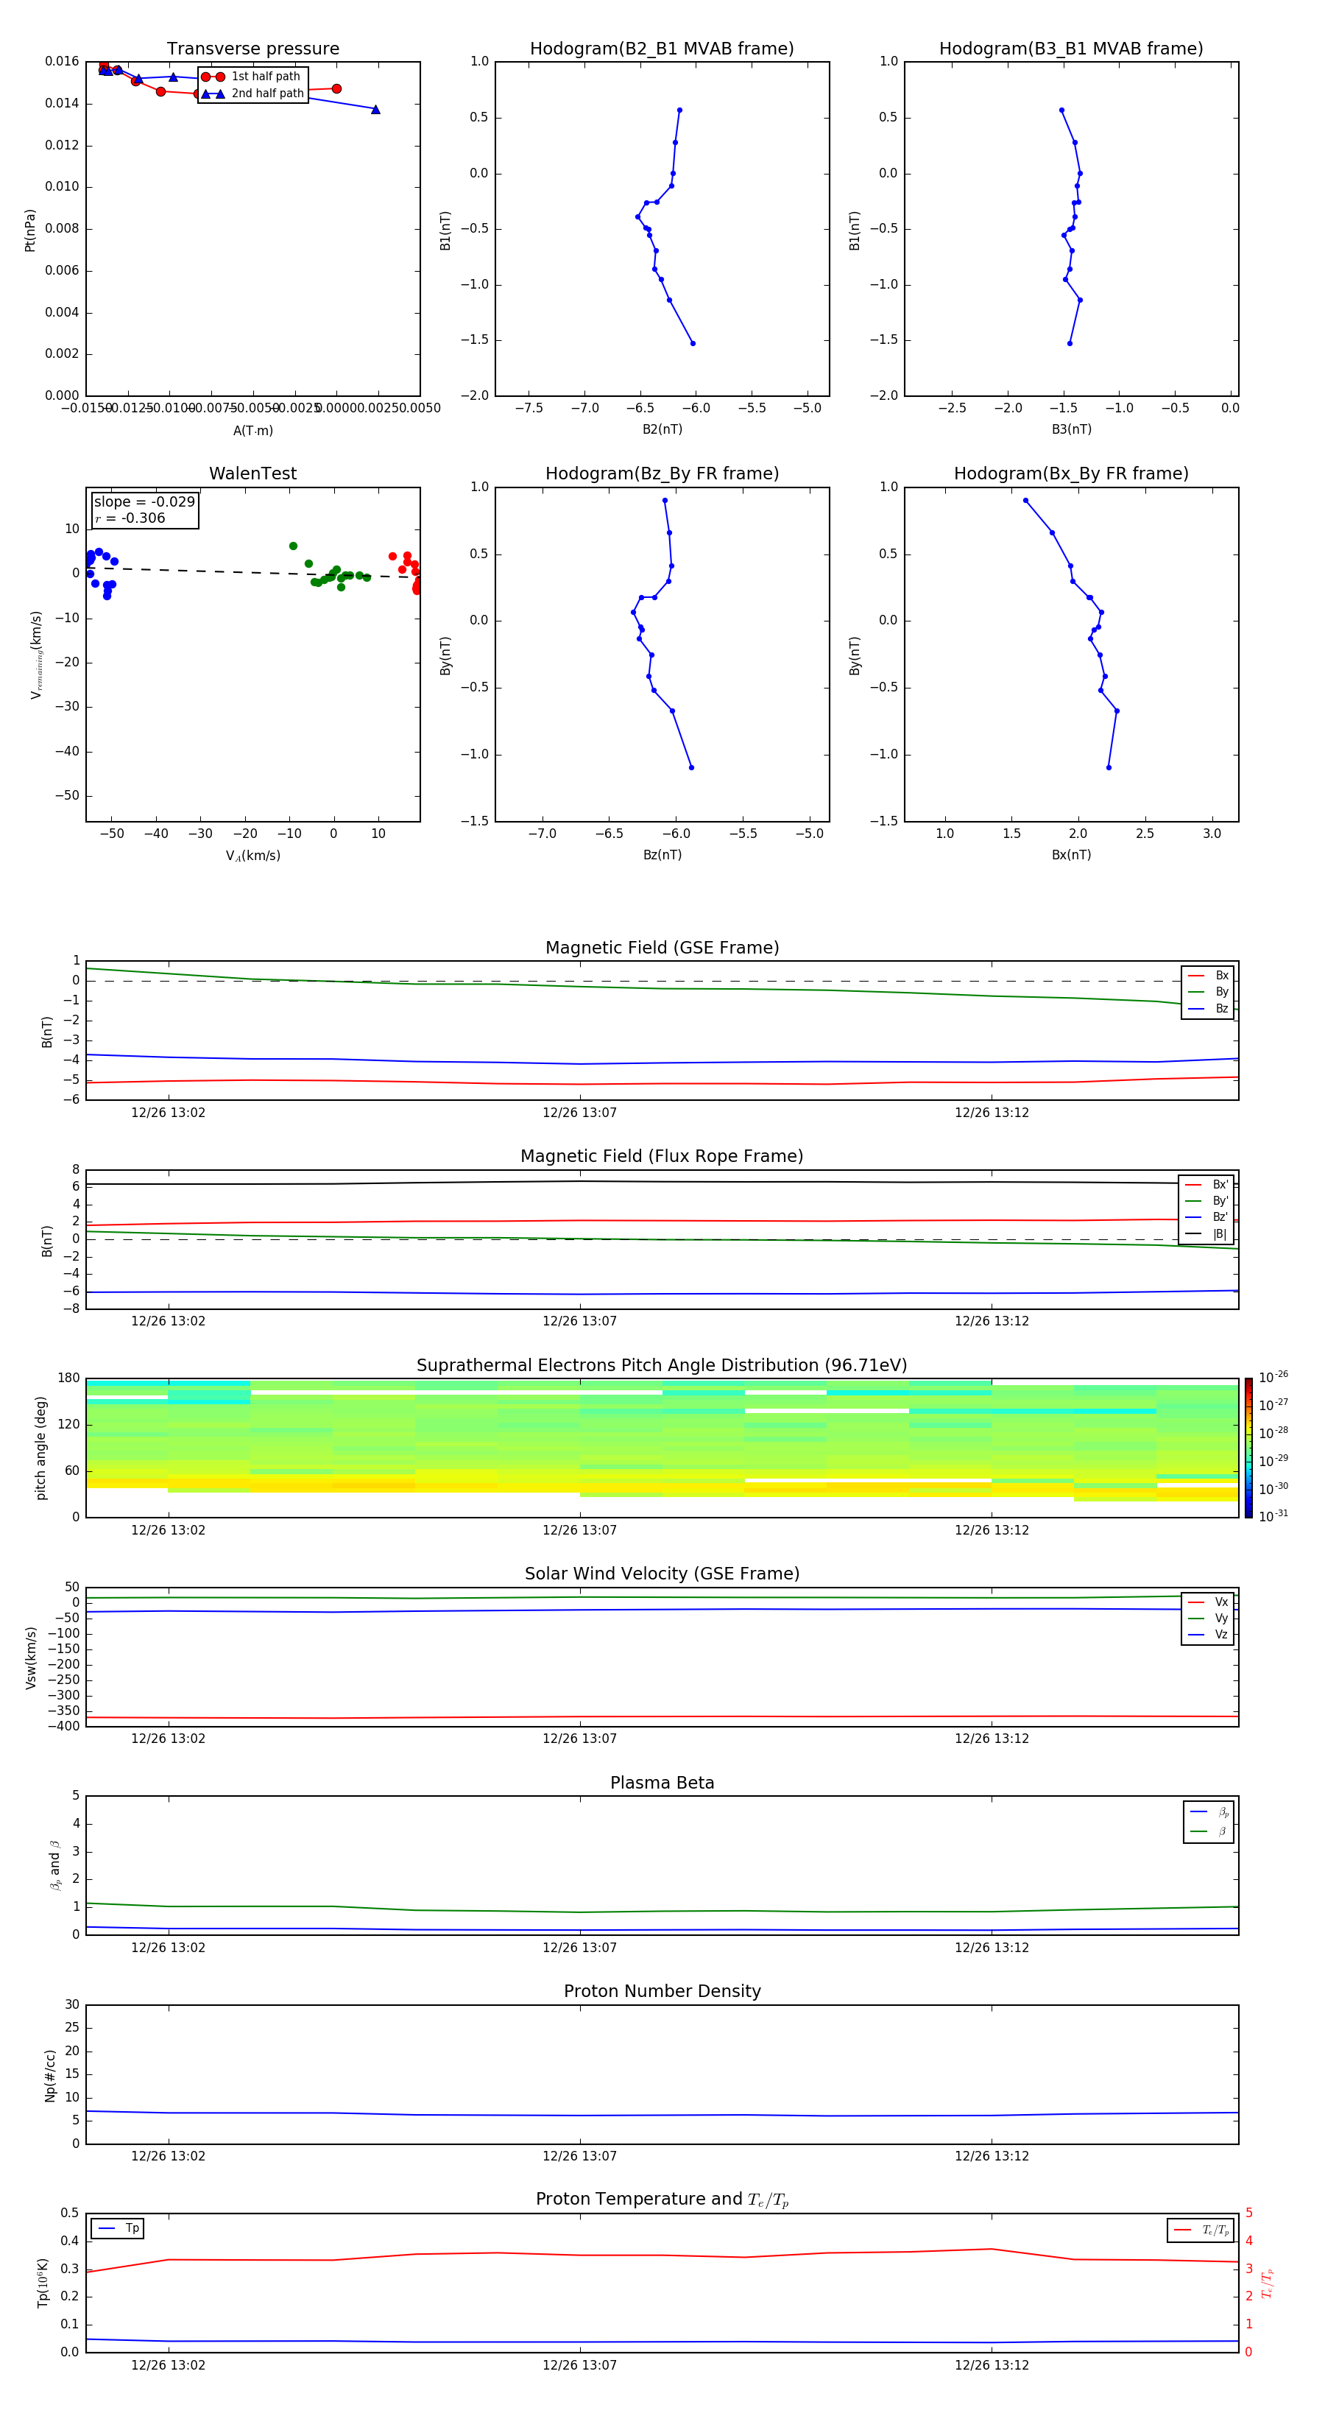Click the "Hodogram(B3_B1 MVAB frame)" title

[1071, 49]
